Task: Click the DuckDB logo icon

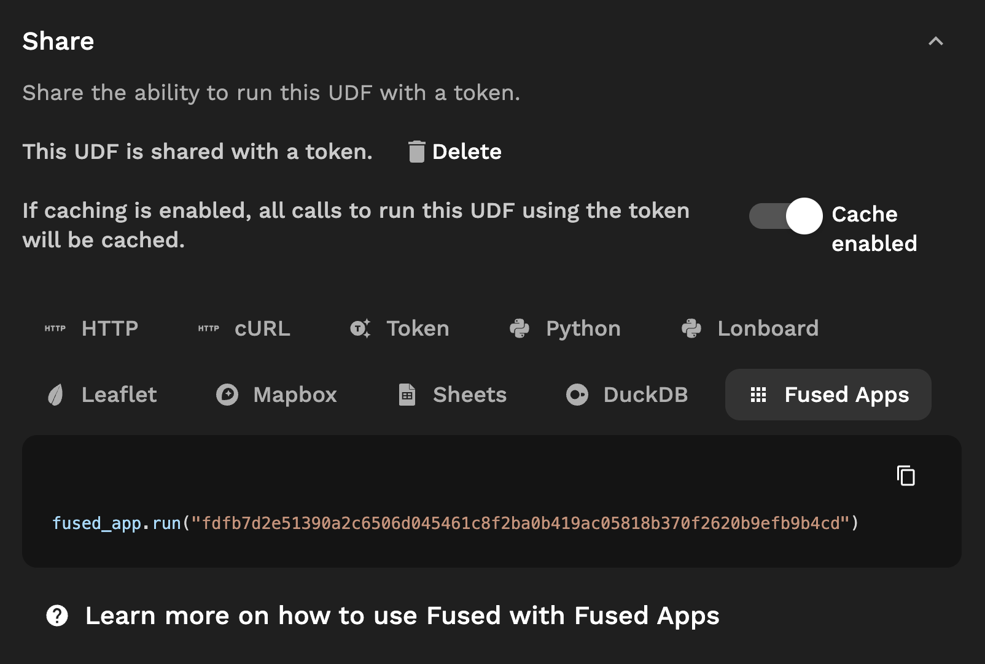Action: [577, 395]
